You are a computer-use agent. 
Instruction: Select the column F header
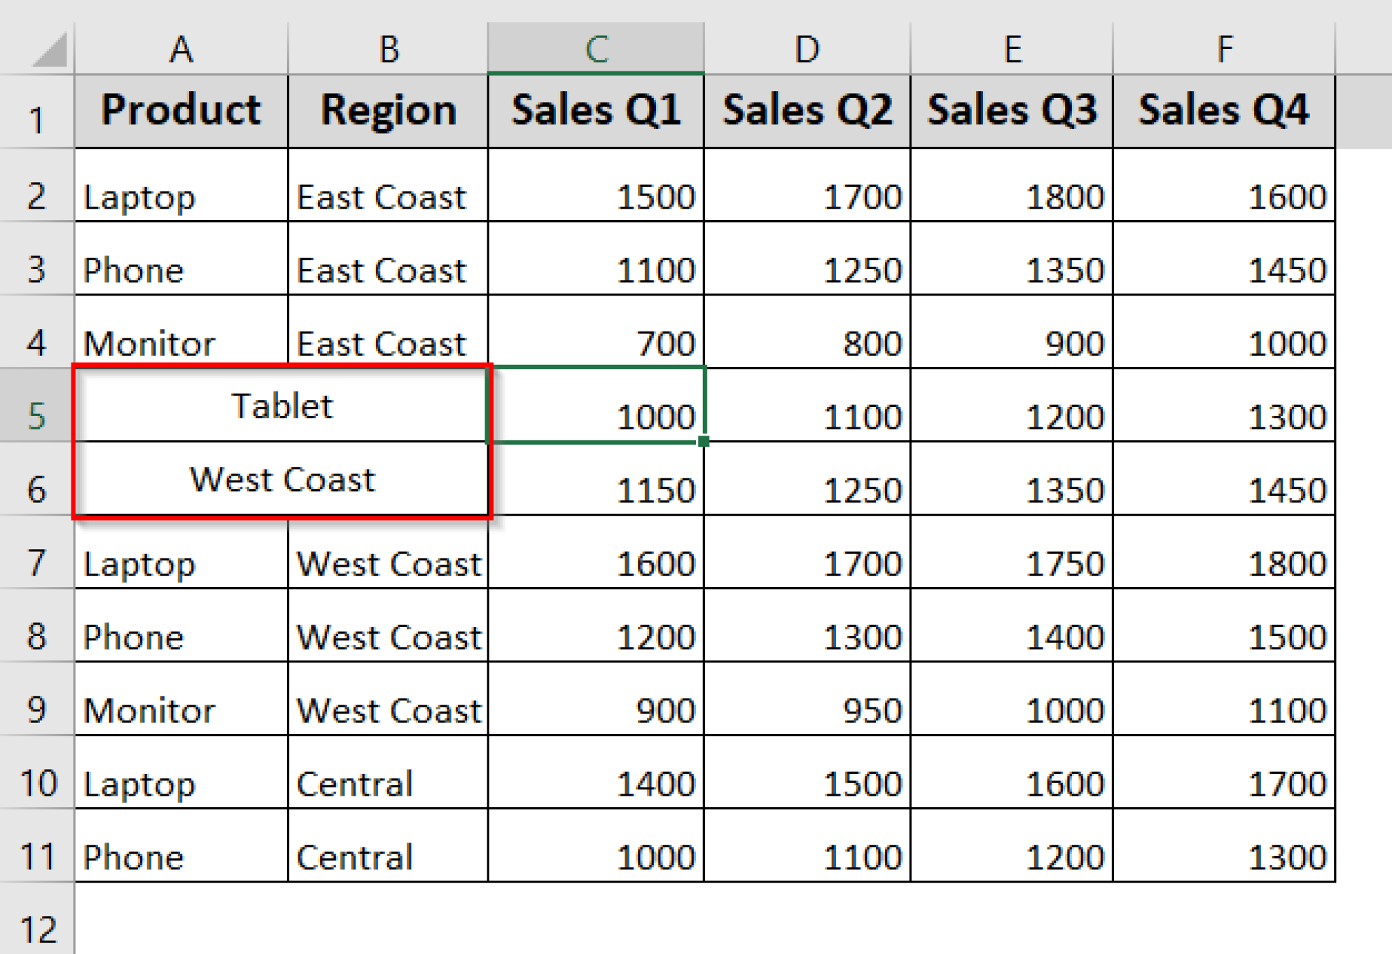1223,48
